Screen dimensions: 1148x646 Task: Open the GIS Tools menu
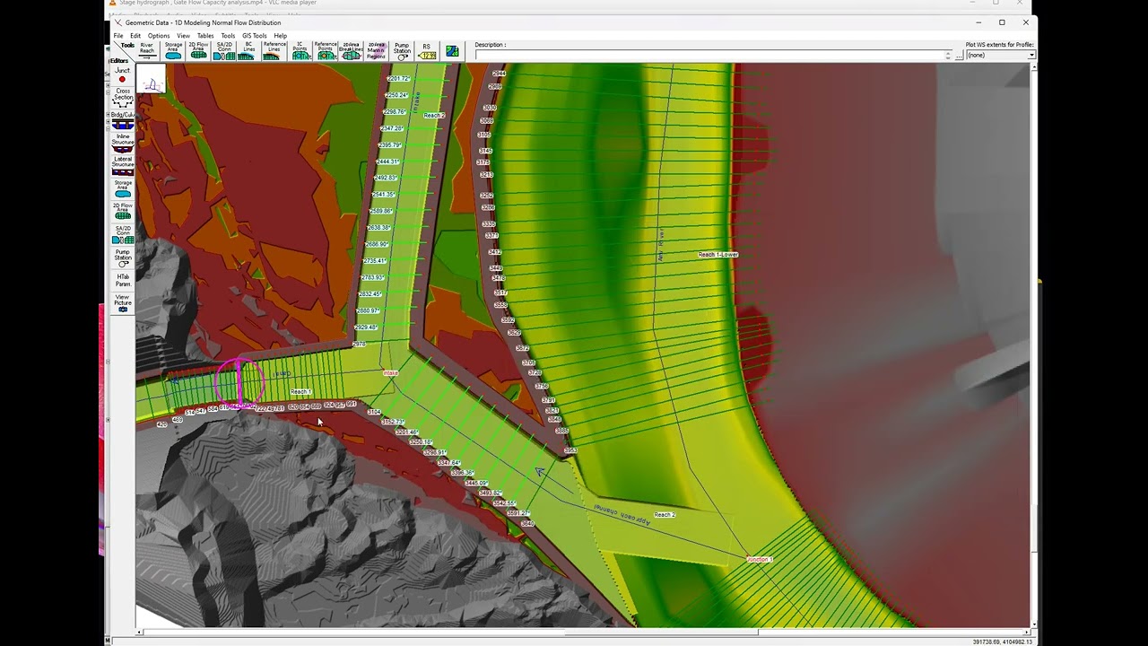pos(254,36)
